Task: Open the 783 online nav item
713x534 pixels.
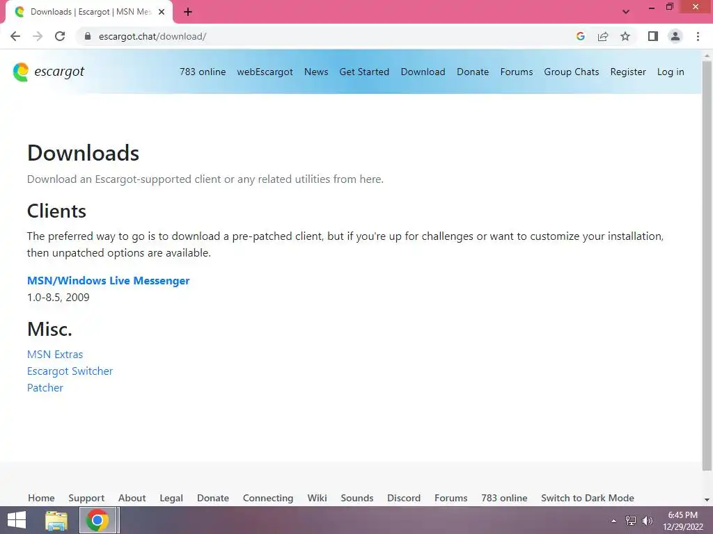Action: [x=203, y=72]
